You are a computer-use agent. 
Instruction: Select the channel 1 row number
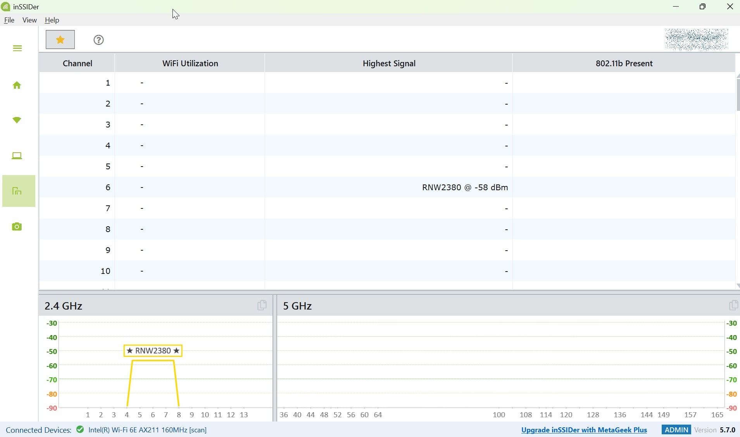point(108,83)
